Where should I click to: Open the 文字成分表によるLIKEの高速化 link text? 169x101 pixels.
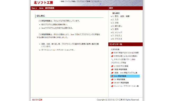(x=126, y=56)
